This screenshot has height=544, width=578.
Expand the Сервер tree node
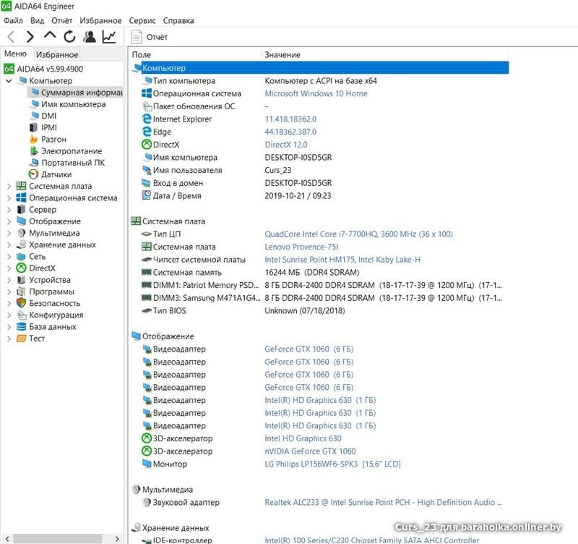point(9,210)
